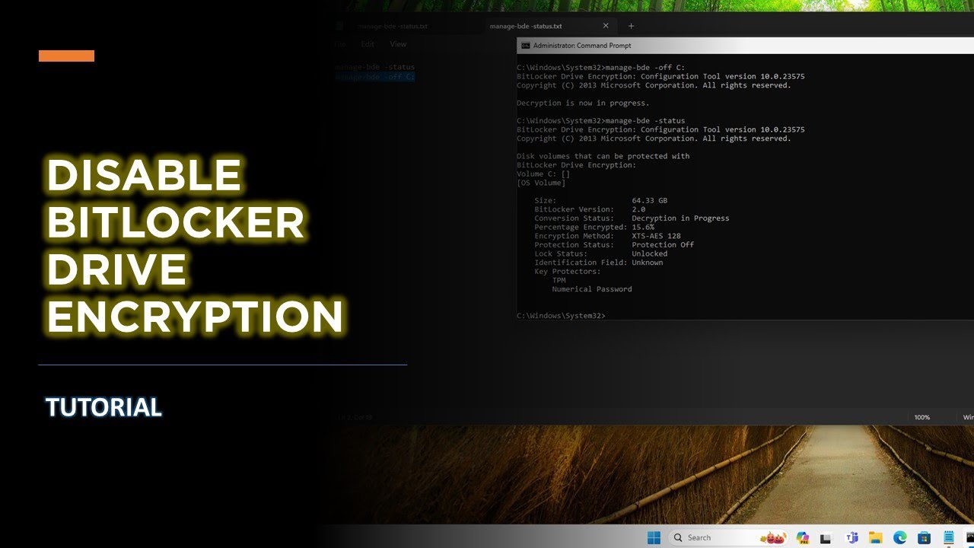The image size is (974, 548).
Task: Click the Command Prompt title bar icon
Action: [x=525, y=46]
